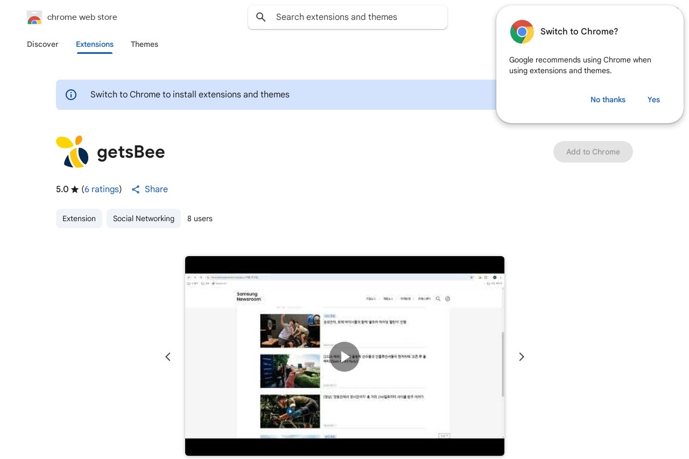The height and width of the screenshot is (459, 689).
Task: Focus the Search extensions and themes field
Action: click(x=348, y=17)
